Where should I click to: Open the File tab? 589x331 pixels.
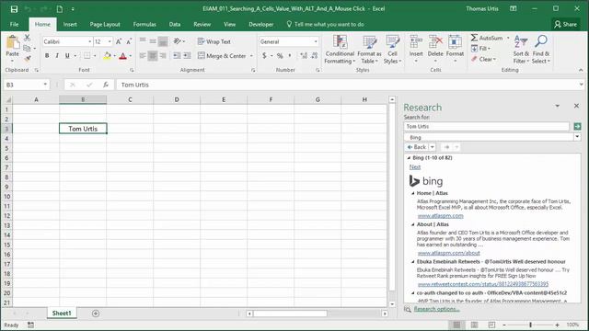15,25
